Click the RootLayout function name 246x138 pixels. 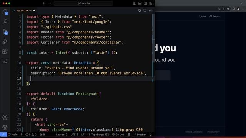point(86,94)
